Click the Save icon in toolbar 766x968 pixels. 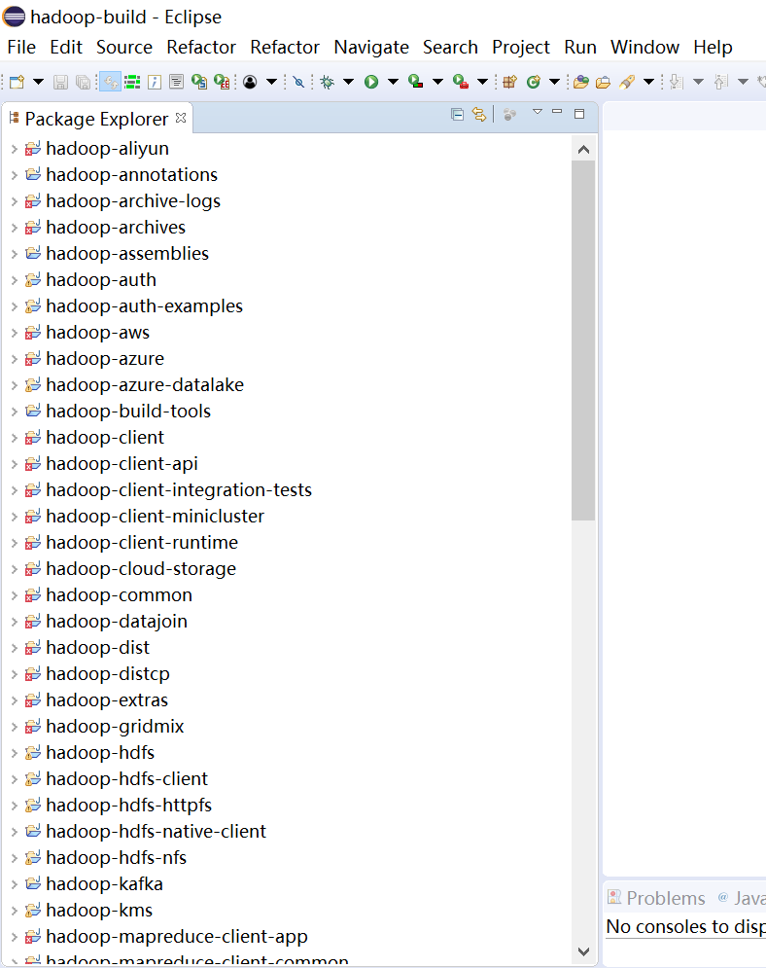pos(60,83)
